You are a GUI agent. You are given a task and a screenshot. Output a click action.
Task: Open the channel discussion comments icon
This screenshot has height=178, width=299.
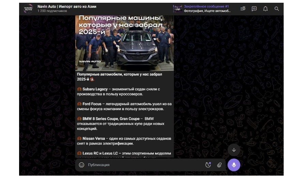tap(254, 9)
